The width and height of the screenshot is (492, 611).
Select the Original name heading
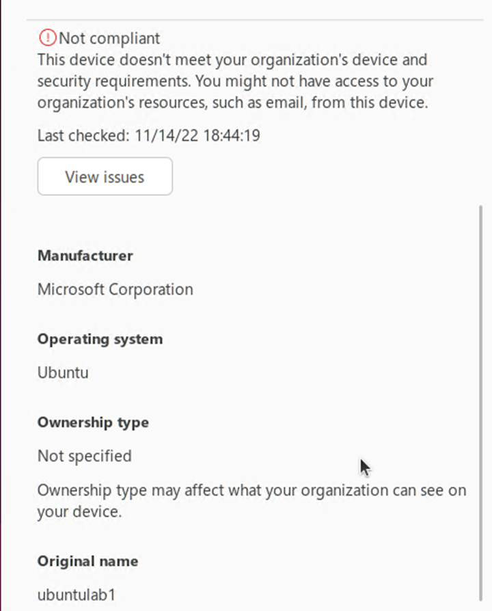[x=87, y=561]
